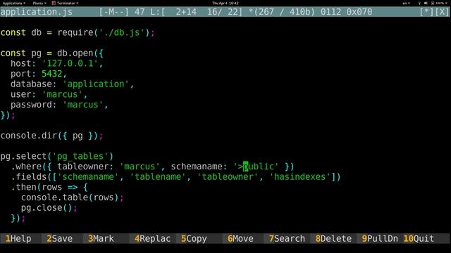Place cursor on pg.close() line

[x=49, y=208]
